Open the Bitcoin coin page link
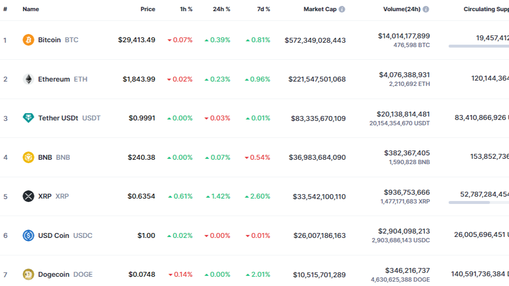 [x=50, y=40]
